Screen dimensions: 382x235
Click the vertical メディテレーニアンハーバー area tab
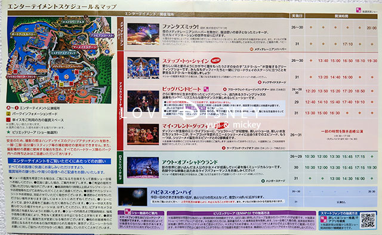click(121, 33)
